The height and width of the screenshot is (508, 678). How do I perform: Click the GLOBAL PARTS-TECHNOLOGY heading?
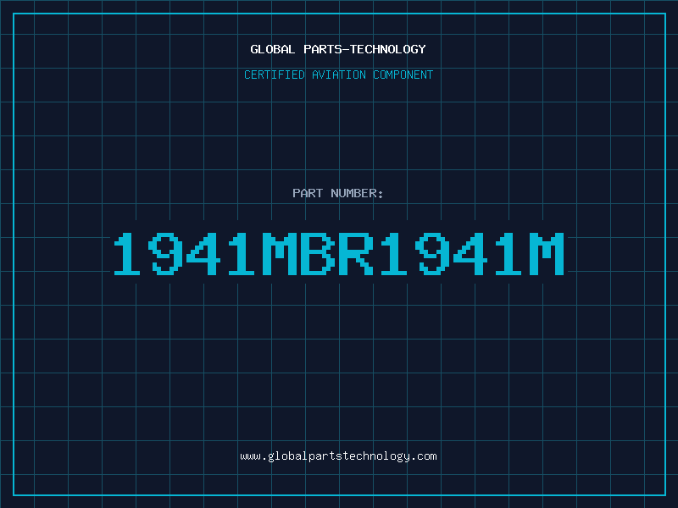(338, 49)
